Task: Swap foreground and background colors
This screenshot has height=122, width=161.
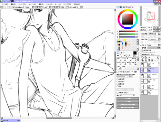Action: click(x=138, y=52)
